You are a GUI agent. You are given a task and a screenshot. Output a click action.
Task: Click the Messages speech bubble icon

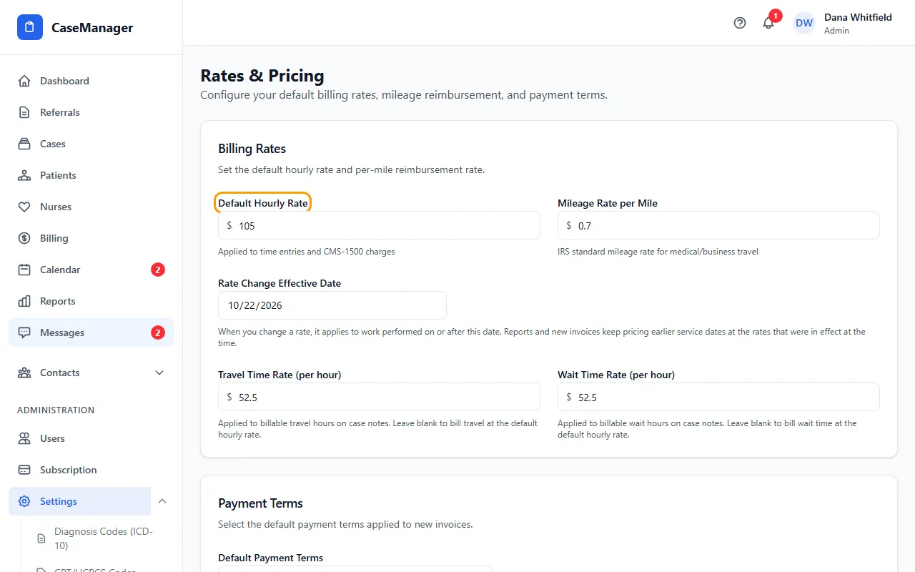click(24, 332)
